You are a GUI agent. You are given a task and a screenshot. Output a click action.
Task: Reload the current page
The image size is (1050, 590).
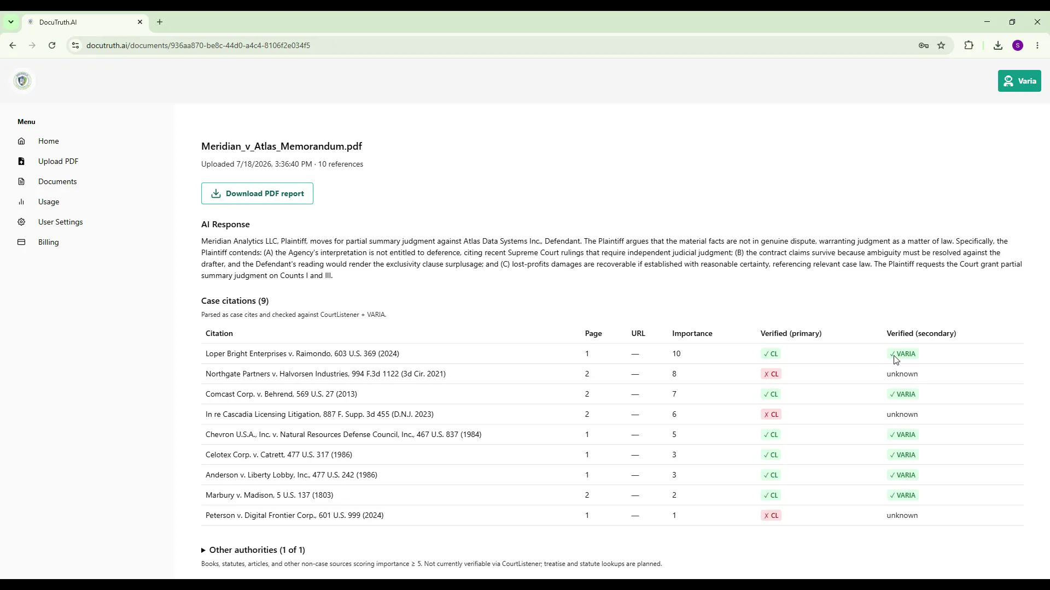(x=52, y=45)
